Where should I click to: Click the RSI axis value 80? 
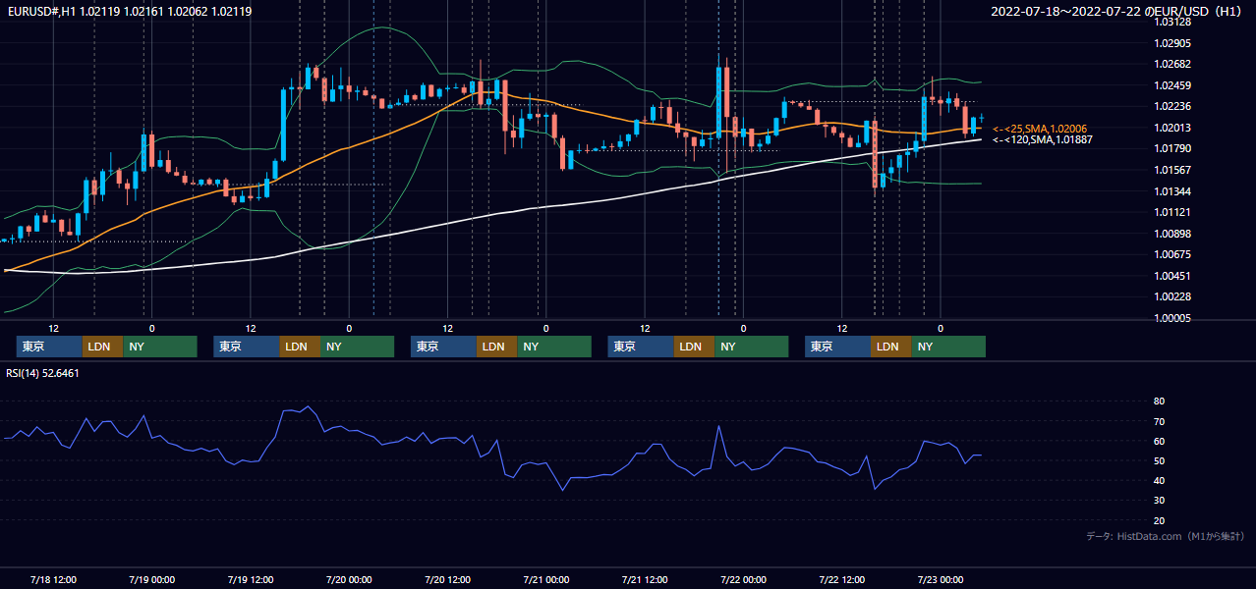point(1160,402)
